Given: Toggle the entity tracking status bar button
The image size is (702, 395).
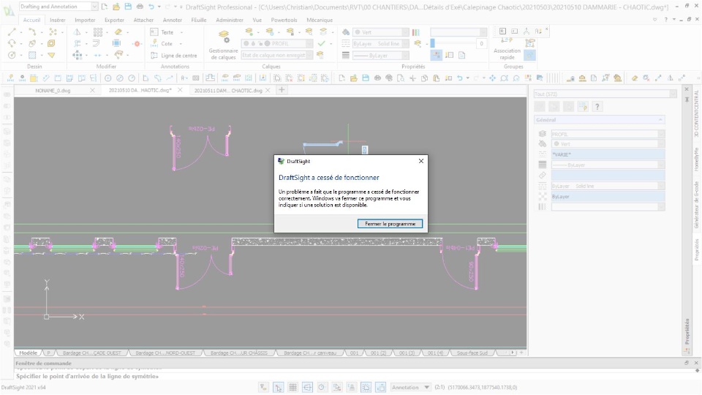Looking at the screenshot, I should (352, 388).
